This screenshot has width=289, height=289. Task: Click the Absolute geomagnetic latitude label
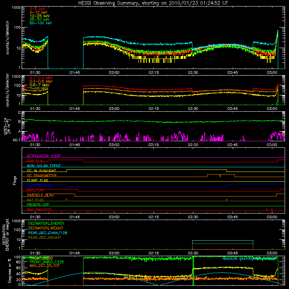(250, 259)
